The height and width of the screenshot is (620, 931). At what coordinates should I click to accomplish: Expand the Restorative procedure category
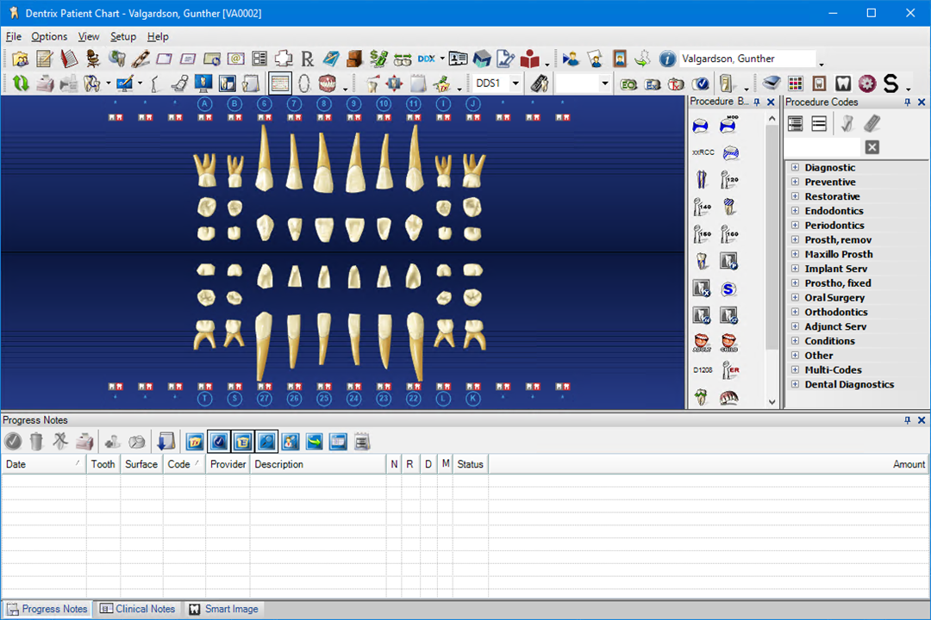(x=795, y=196)
